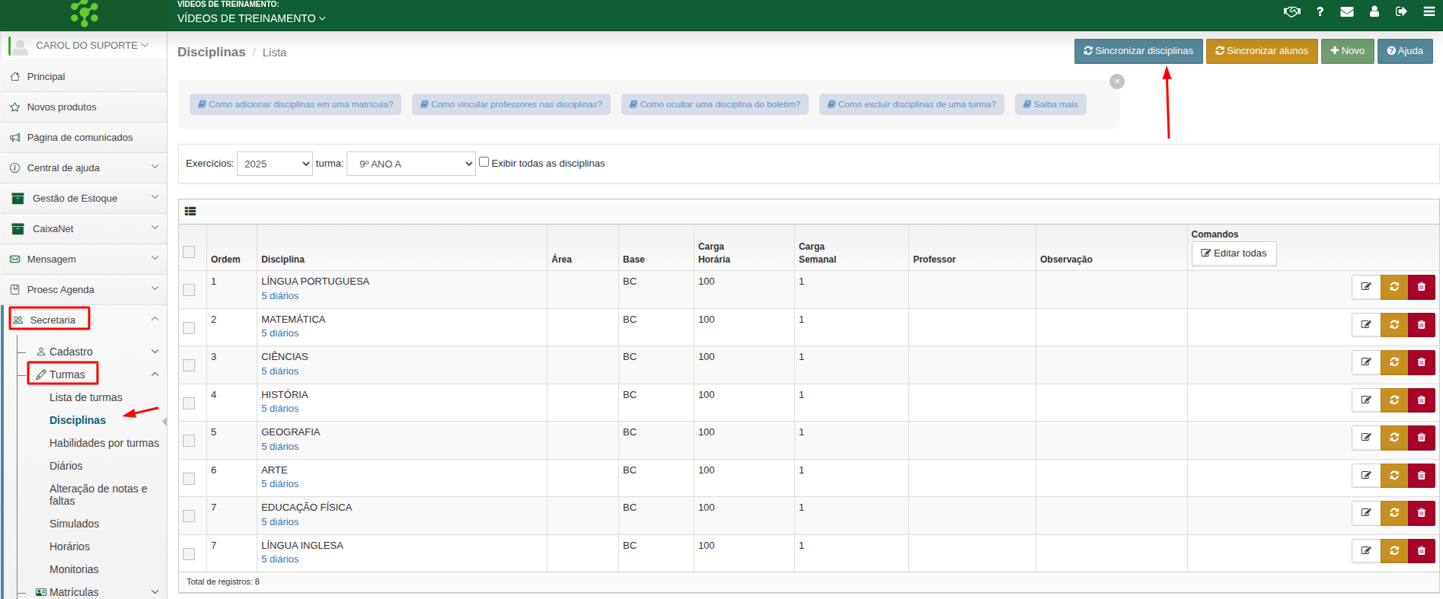Go to Diários in sidebar menu
This screenshot has height=599, width=1443.
[x=66, y=466]
